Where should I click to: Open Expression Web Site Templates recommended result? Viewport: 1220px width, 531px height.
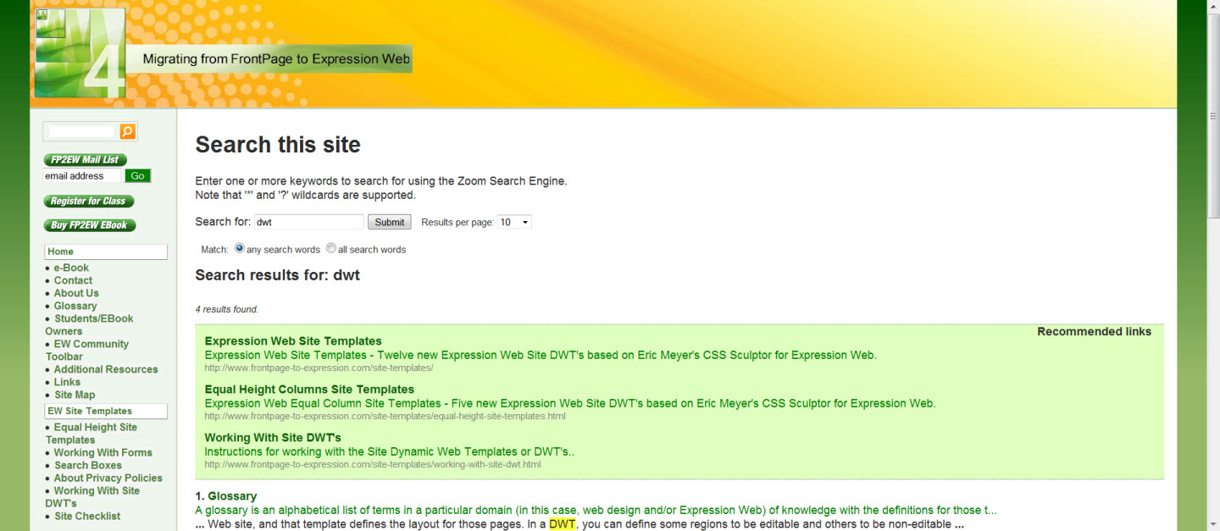293,341
